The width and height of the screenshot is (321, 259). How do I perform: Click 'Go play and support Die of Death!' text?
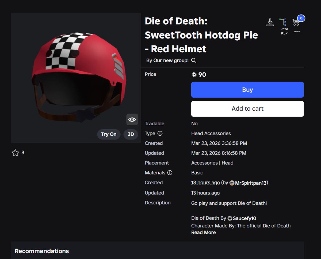click(x=229, y=203)
